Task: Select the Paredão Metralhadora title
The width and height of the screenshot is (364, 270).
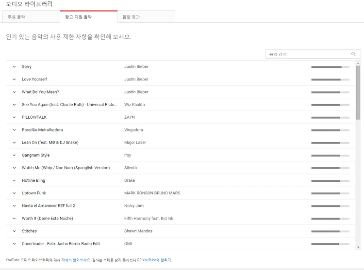Action: coord(42,130)
